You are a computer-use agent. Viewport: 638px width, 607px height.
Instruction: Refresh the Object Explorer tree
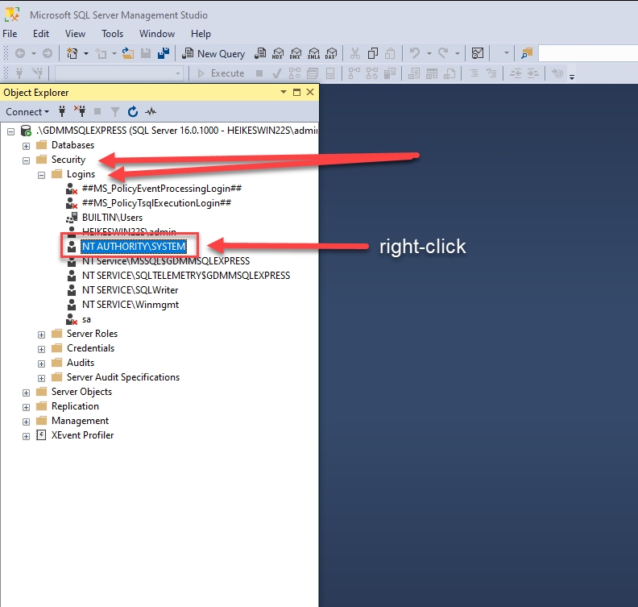point(133,111)
